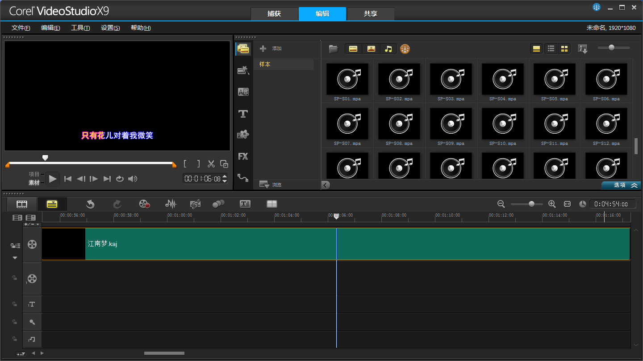
Task: Switch to the 捕获 (Capture) tab
Action: tap(274, 14)
